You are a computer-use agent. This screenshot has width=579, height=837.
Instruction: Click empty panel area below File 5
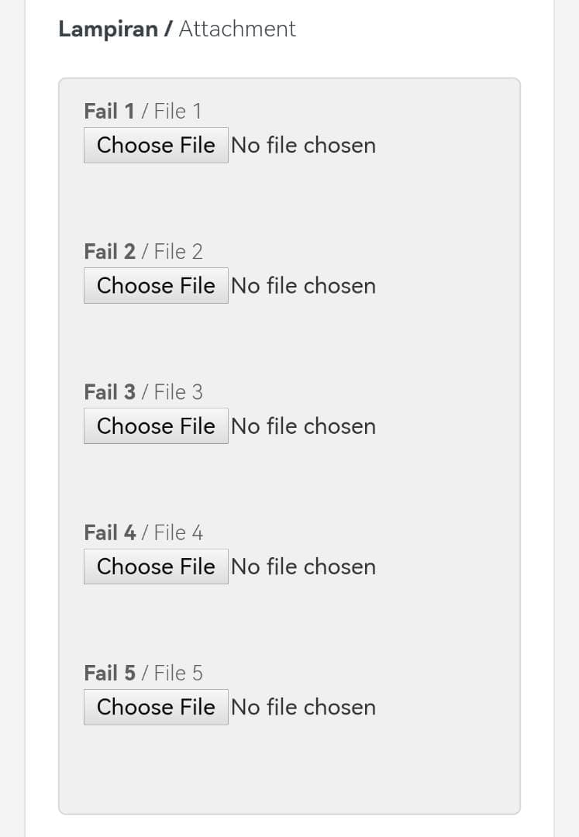click(x=289, y=767)
